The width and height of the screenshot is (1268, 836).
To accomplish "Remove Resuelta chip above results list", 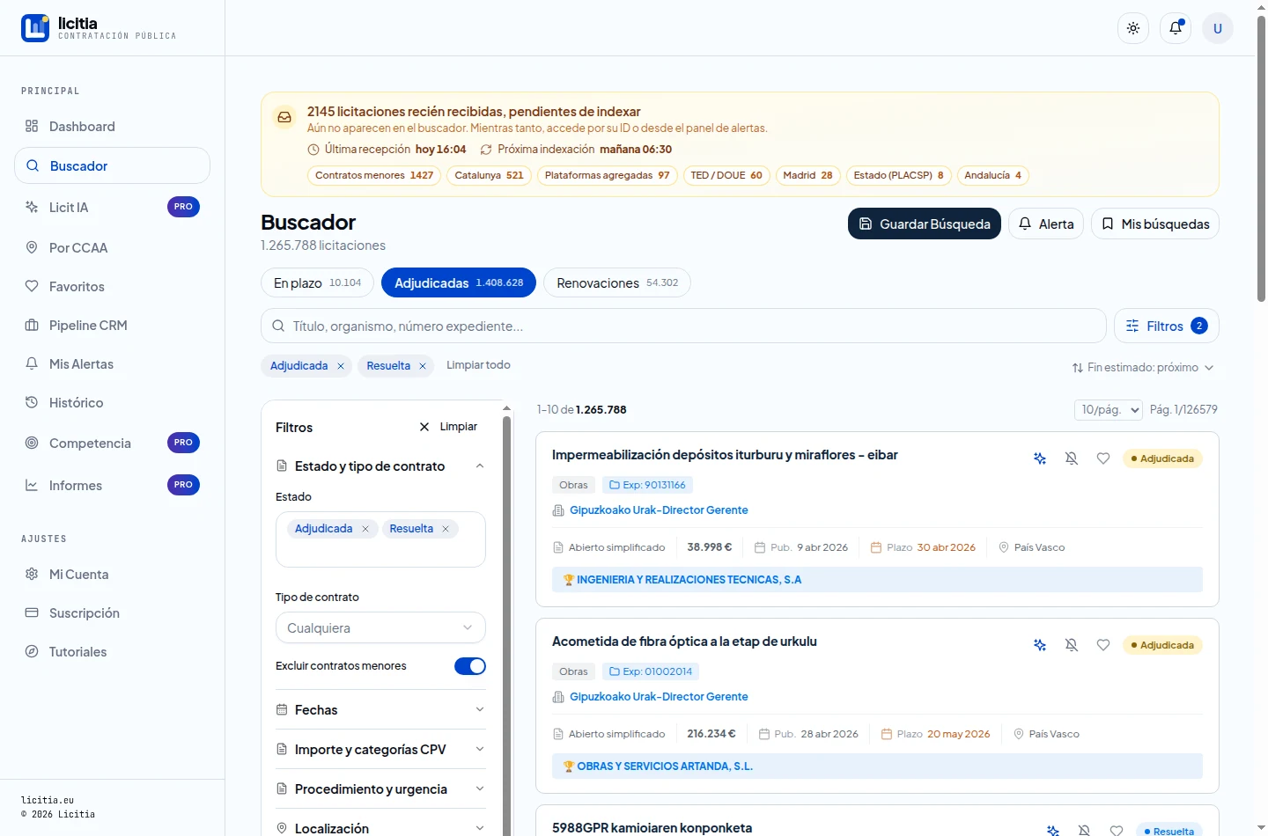I will pyautogui.click(x=423, y=366).
